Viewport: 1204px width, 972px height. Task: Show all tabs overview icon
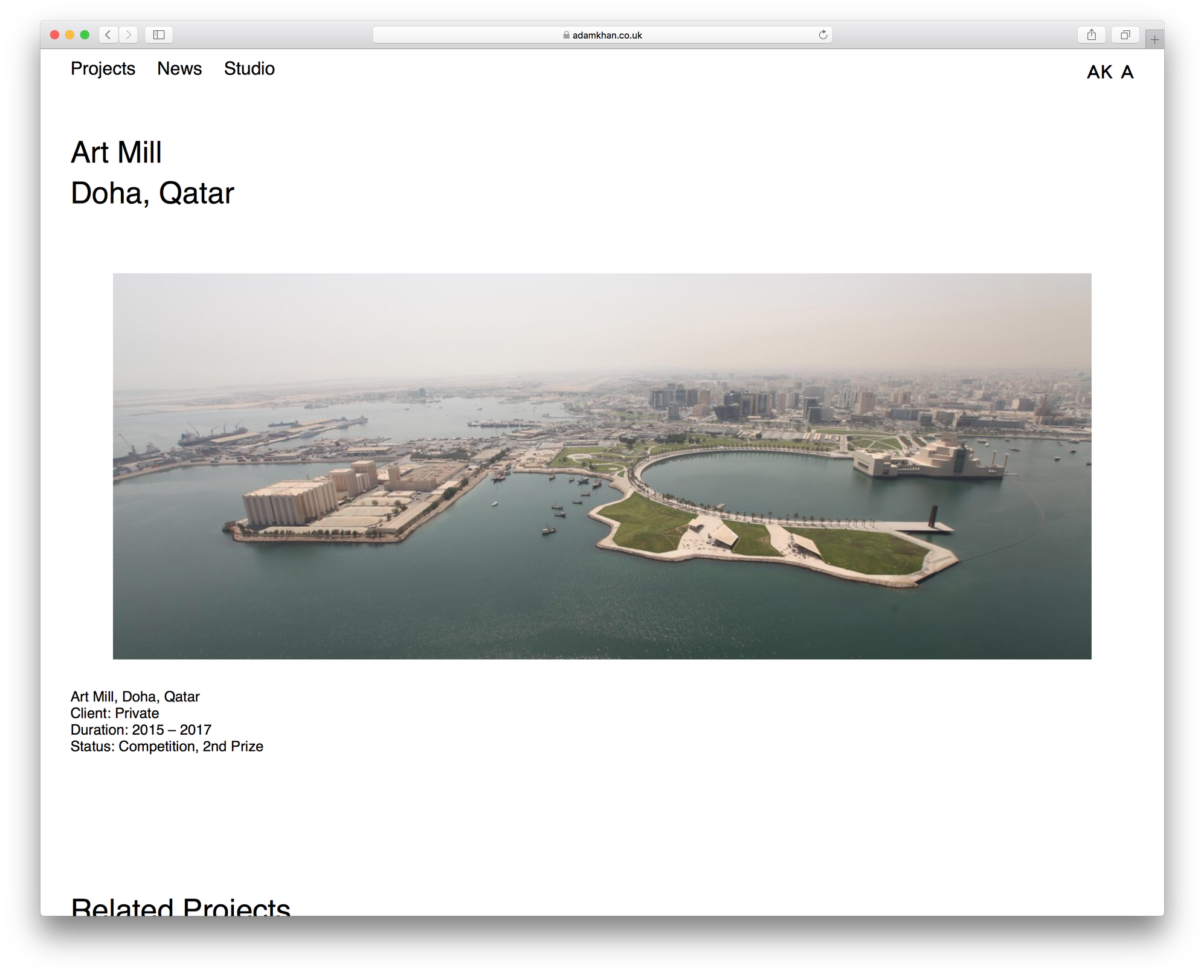[x=1125, y=35]
